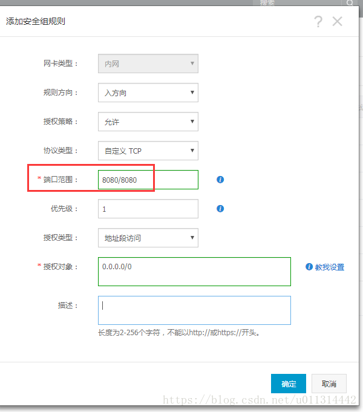Image resolution: width=363 pixels, height=412 pixels.
Task: Click the 优先级 input field containing 1
Action: pos(148,209)
